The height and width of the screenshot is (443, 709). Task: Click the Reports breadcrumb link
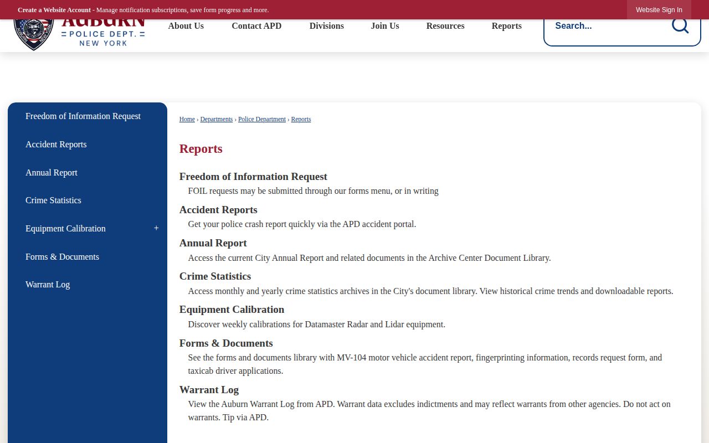pyautogui.click(x=301, y=119)
